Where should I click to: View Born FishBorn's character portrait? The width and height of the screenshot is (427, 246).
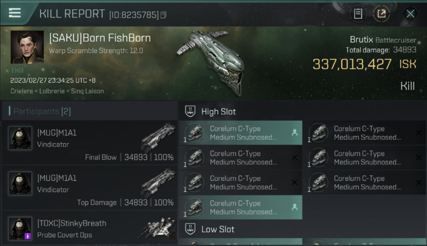pyautogui.click(x=27, y=47)
